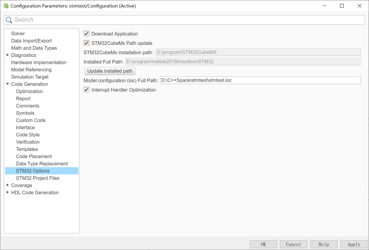The height and width of the screenshot is (250, 369).
Task: Expand the Diagnostics tree node
Action: point(8,55)
